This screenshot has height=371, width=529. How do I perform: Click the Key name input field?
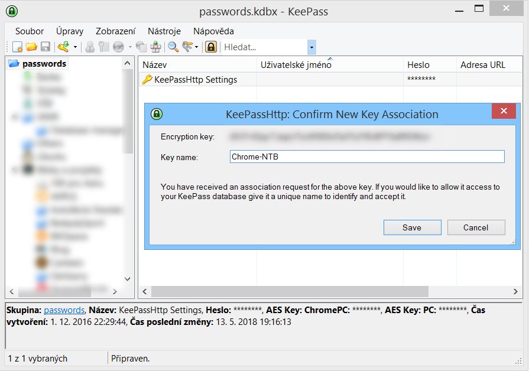[x=367, y=157]
